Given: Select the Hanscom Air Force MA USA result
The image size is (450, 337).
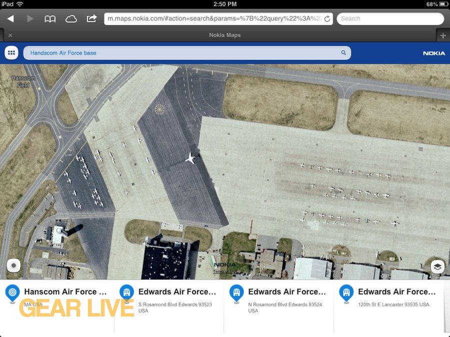Looking at the screenshot, I should (x=57, y=307).
